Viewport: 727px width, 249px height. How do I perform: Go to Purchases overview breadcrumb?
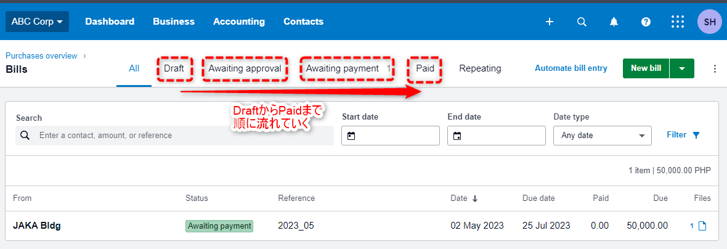tap(41, 55)
